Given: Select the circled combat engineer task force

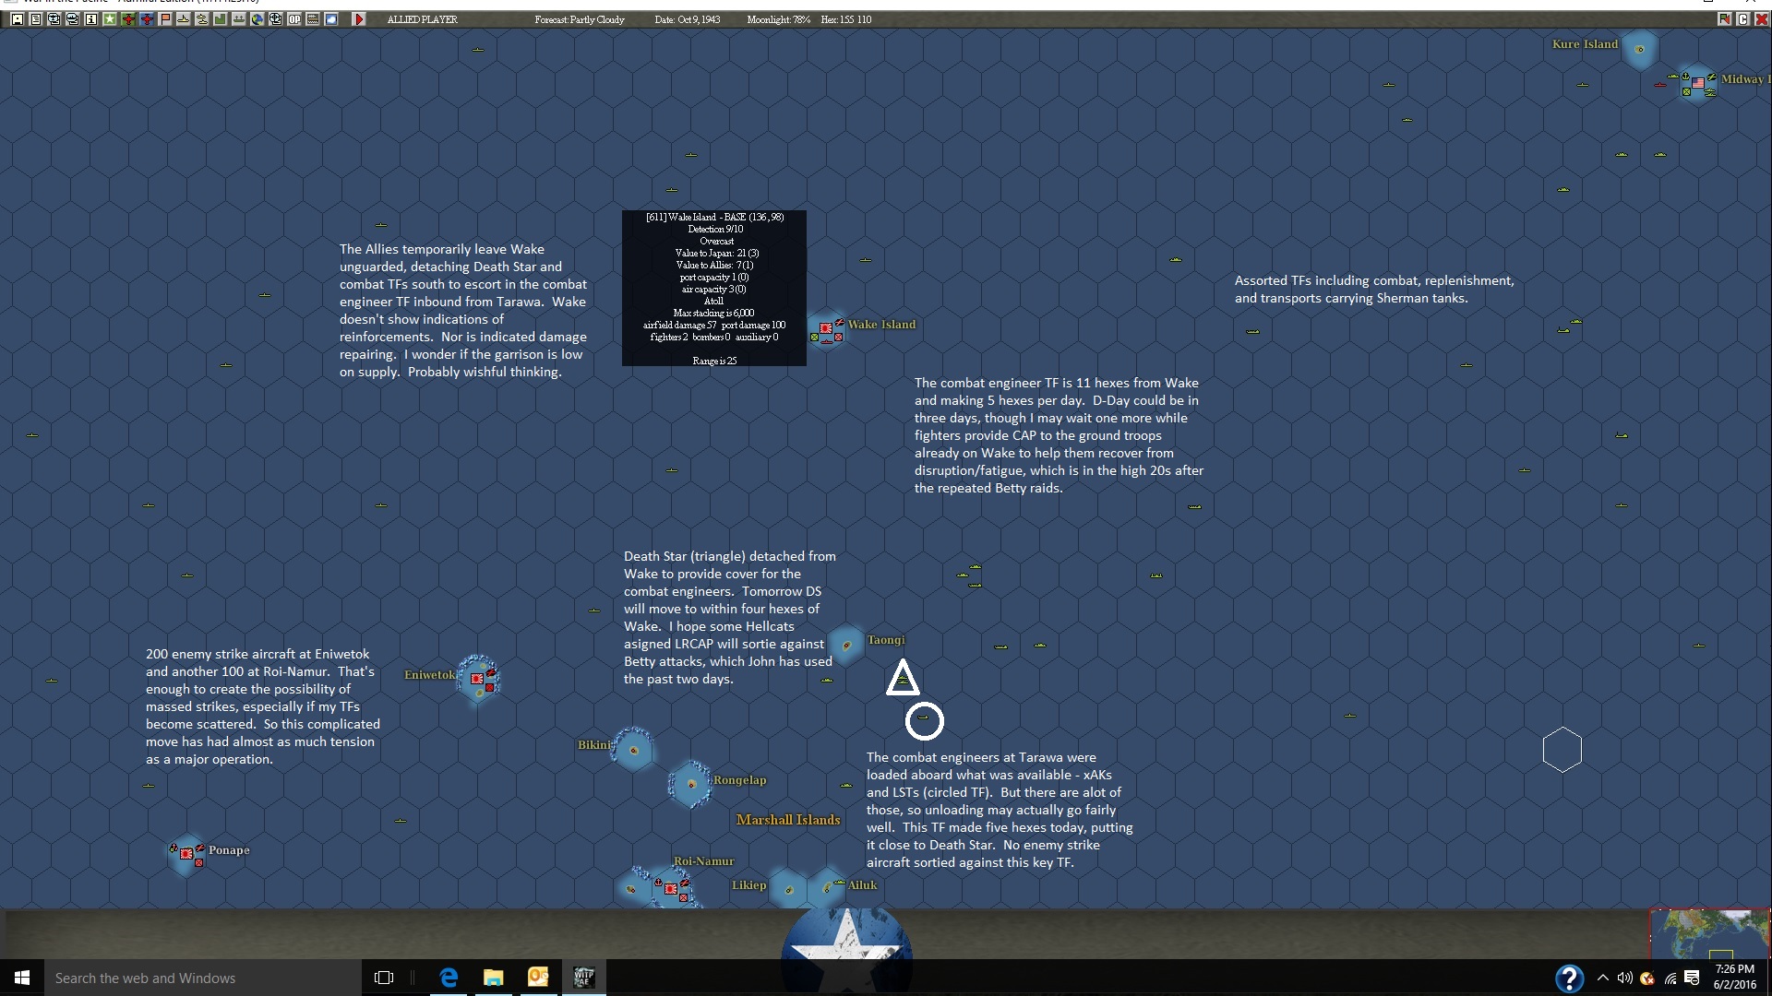Looking at the screenshot, I should click(x=924, y=720).
